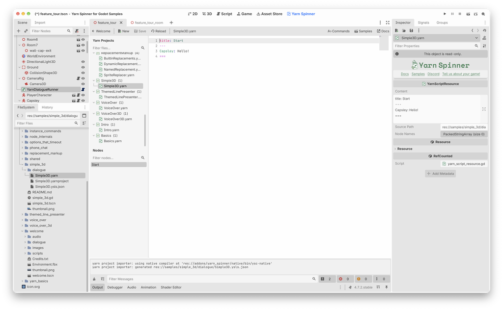Viewport: 503px width, 310px height.
Task: Create a new Yarn file with New
Action: 123,31
